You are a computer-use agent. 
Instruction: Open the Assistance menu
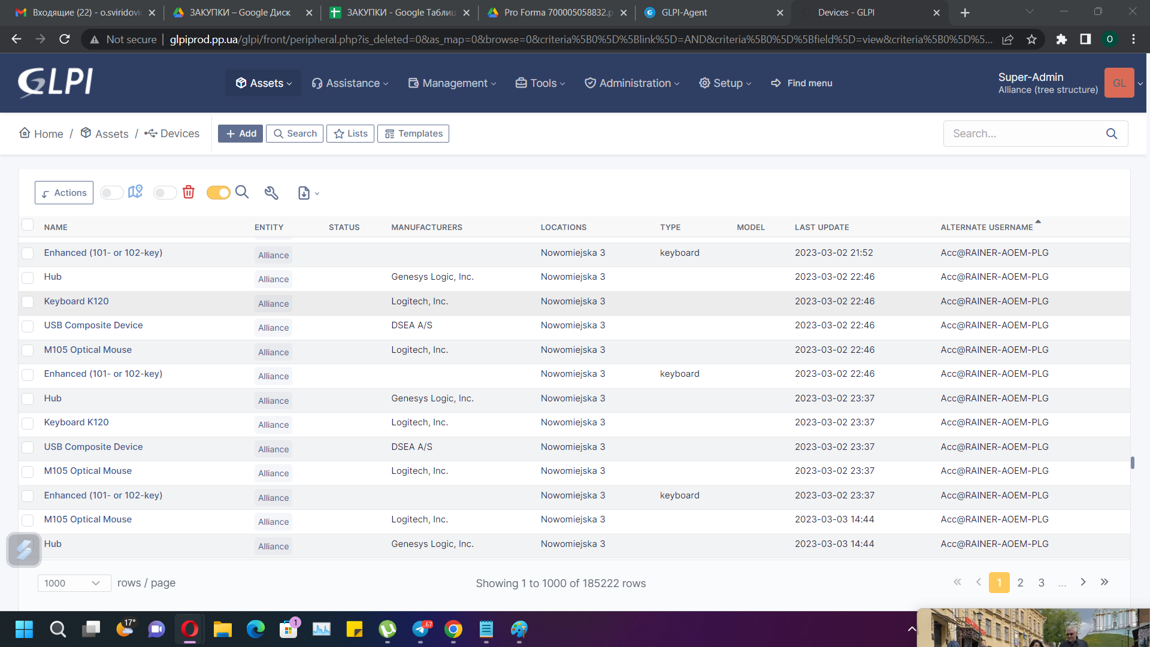[x=350, y=83]
